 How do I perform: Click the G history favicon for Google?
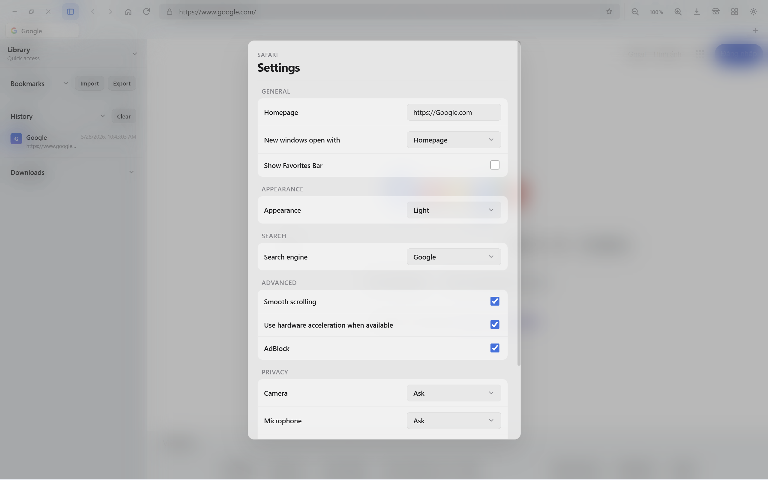pyautogui.click(x=16, y=138)
